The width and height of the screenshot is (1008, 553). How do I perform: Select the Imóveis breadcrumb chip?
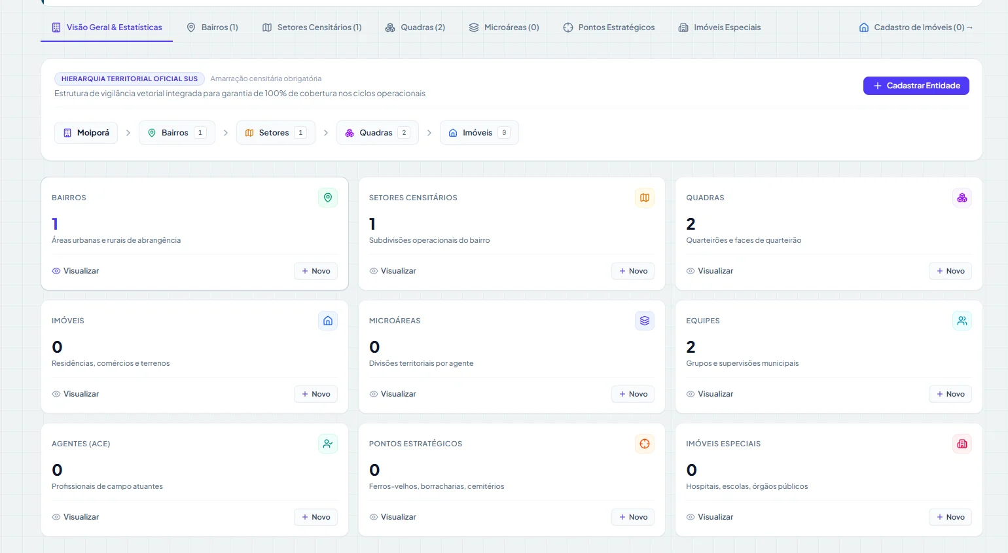(479, 133)
